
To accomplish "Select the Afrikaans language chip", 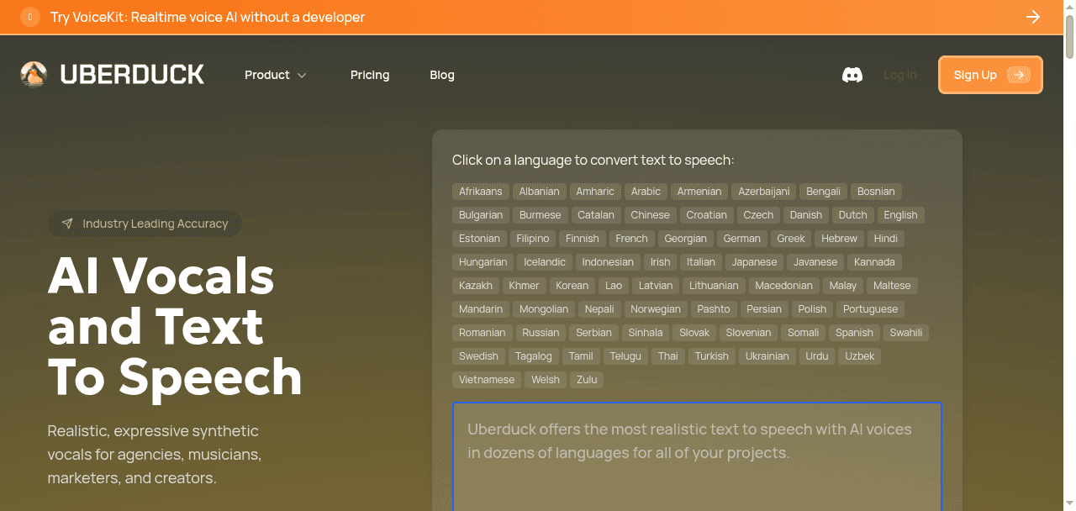I will pos(481,192).
